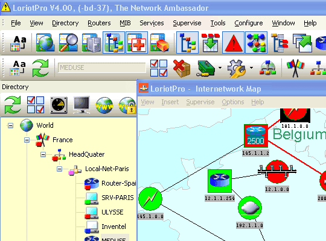Click the refresh arrows in Directory panel

(13, 105)
